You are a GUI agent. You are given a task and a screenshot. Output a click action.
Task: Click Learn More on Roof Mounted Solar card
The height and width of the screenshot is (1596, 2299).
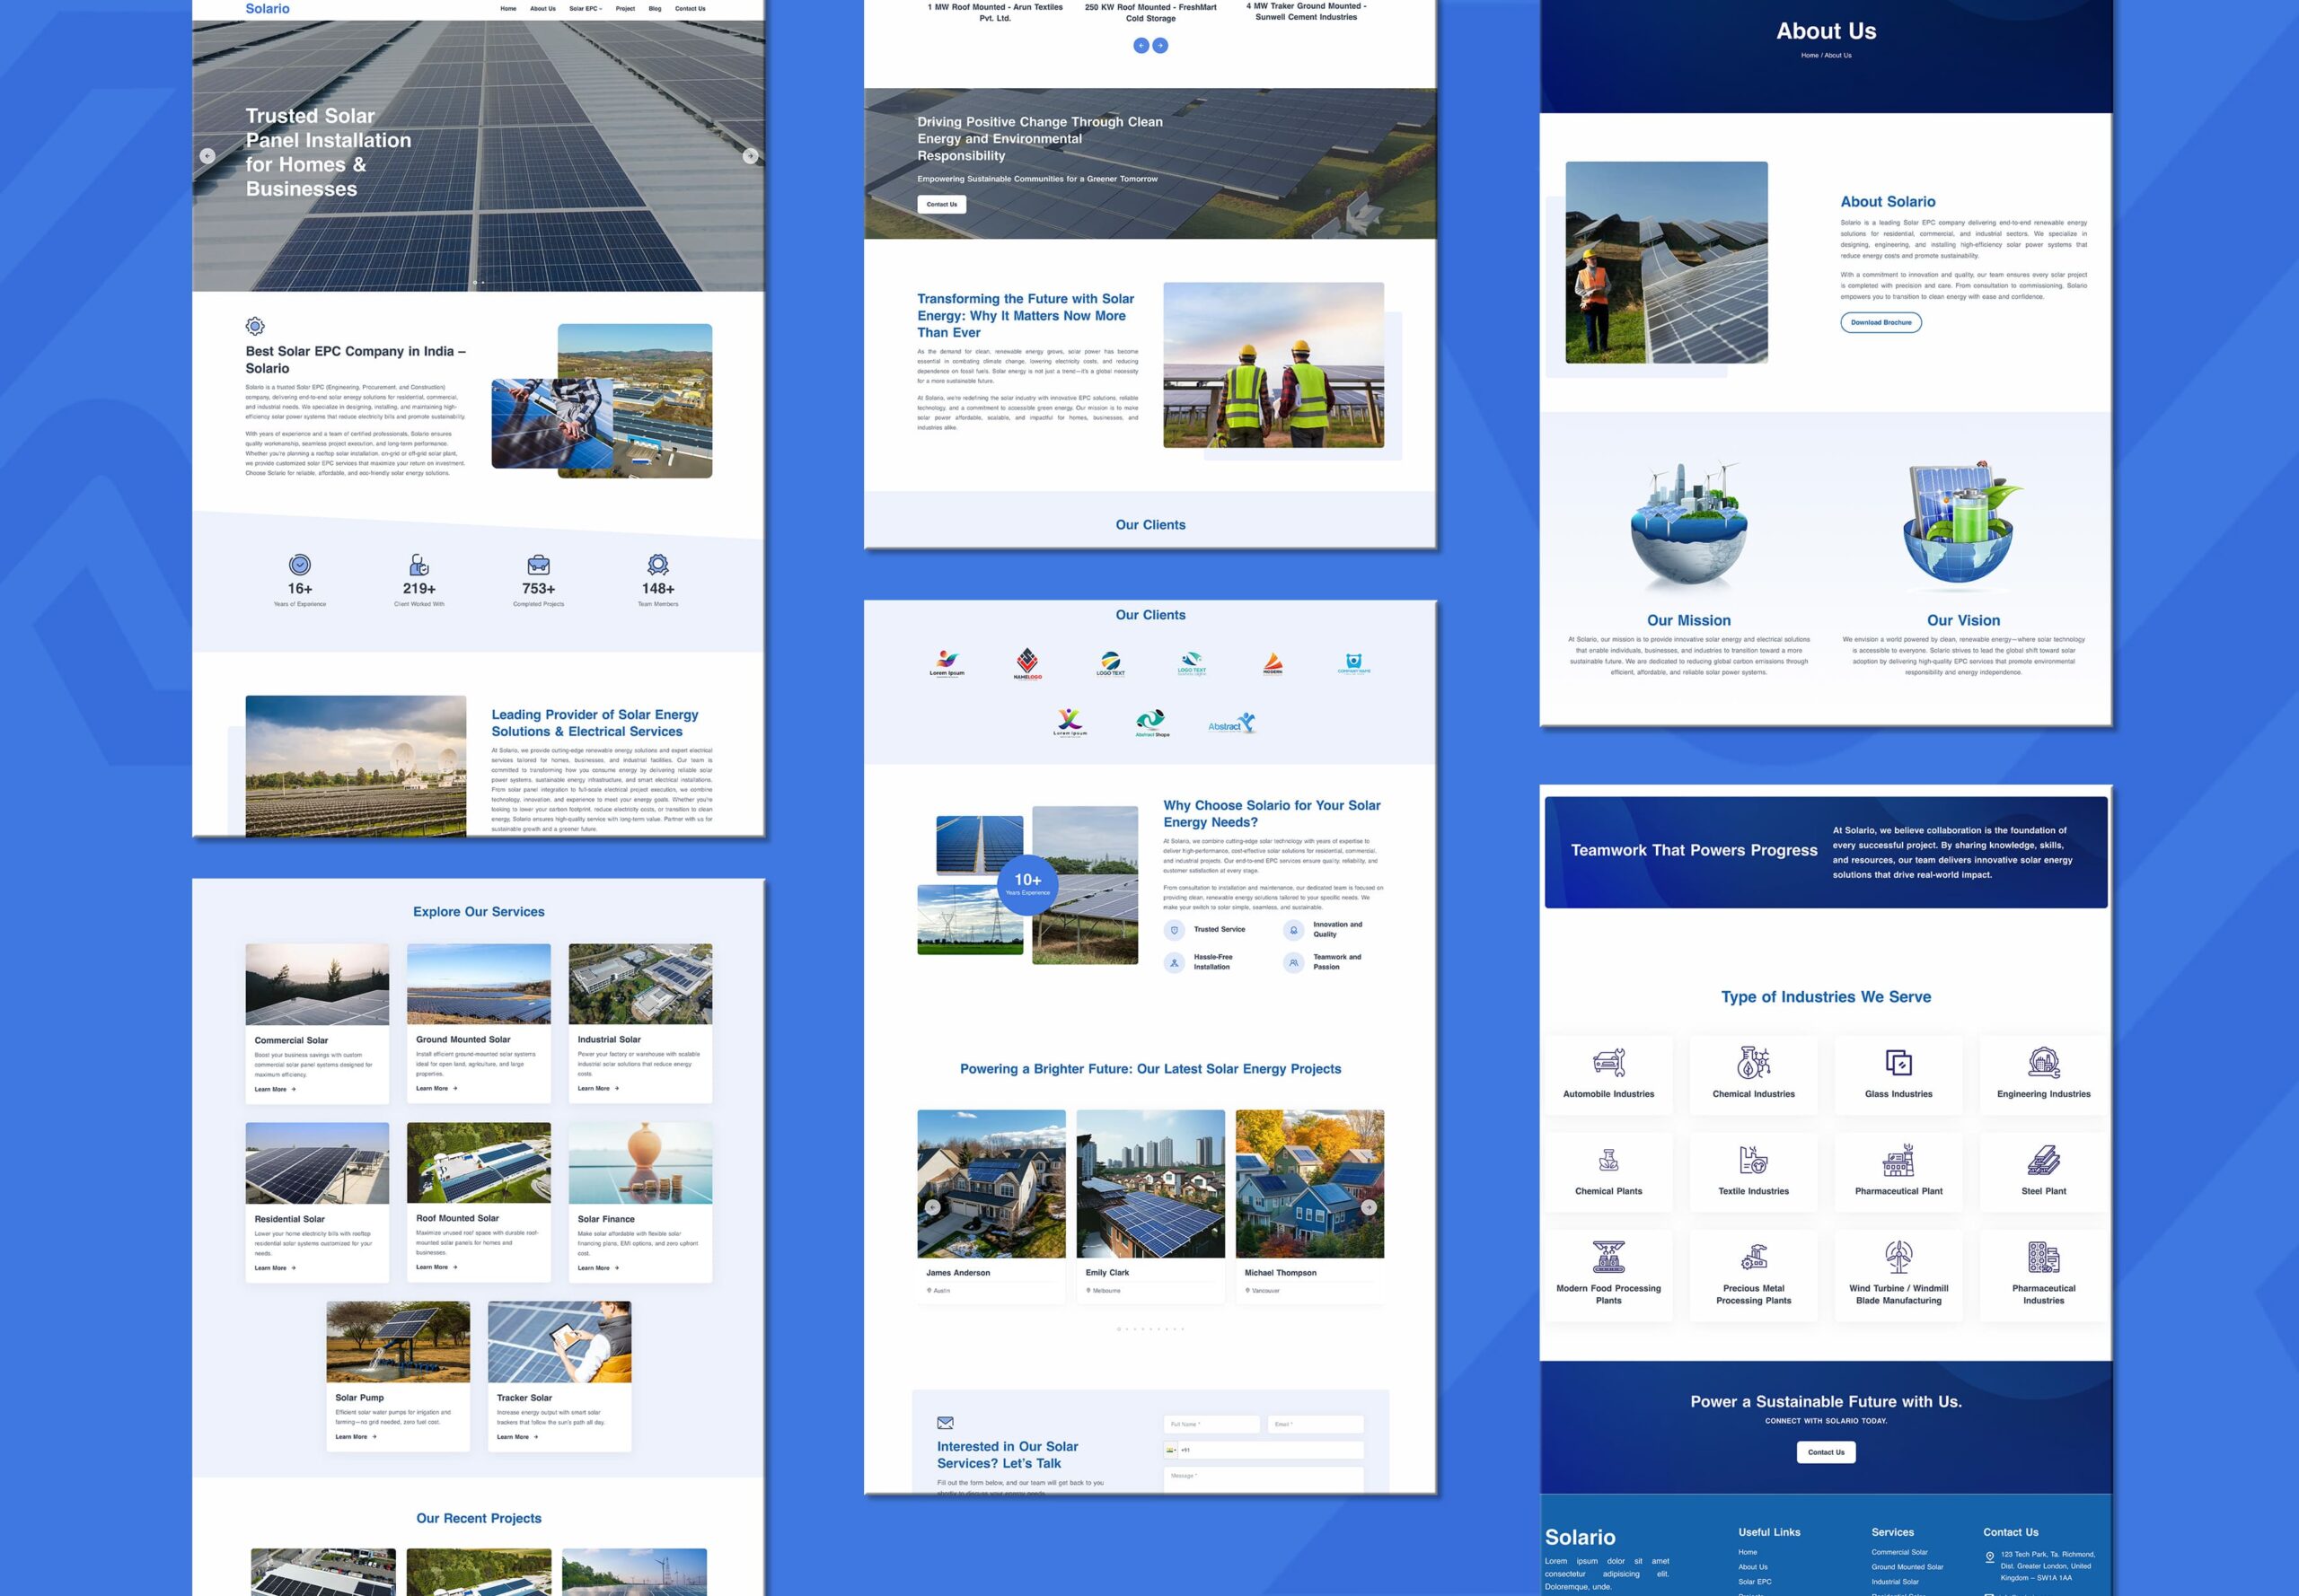pyautogui.click(x=436, y=1267)
